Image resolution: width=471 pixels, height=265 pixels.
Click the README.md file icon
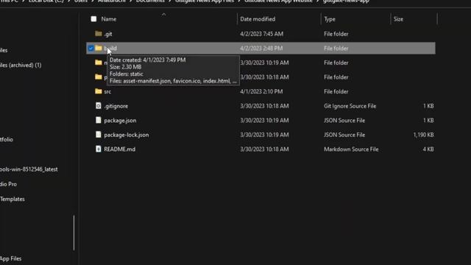(98, 149)
